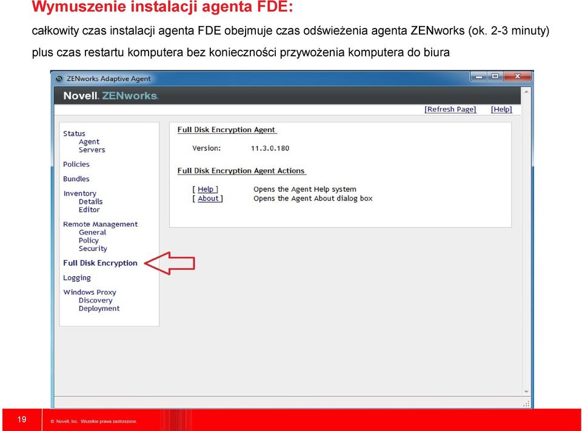Open the Status section in sidebar
This screenshot has width=582, height=431.
[x=74, y=133]
